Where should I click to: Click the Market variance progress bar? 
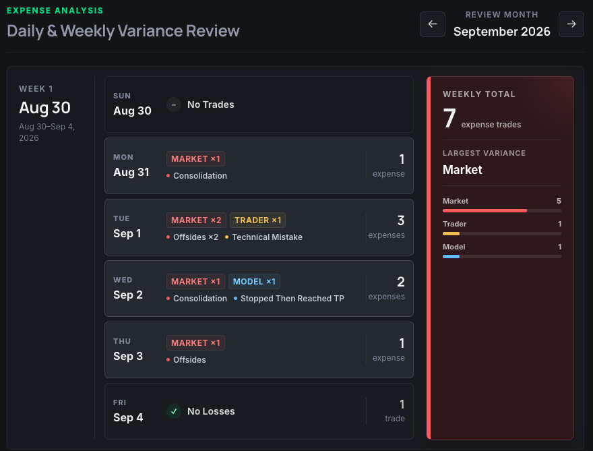click(x=502, y=211)
